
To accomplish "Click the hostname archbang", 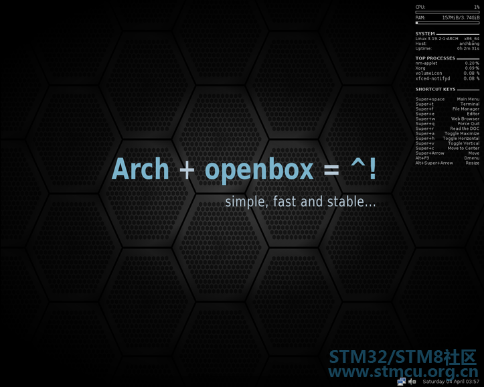I will tap(469, 44).
